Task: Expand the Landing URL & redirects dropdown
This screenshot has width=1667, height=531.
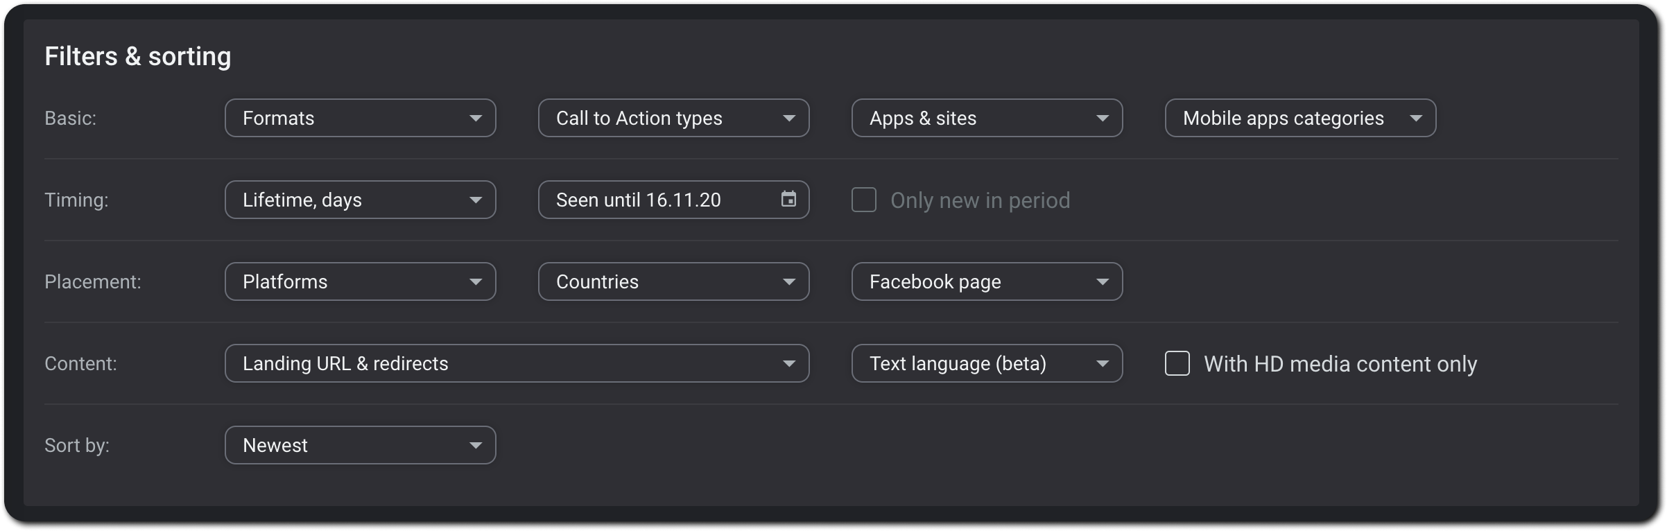Action: (x=517, y=363)
